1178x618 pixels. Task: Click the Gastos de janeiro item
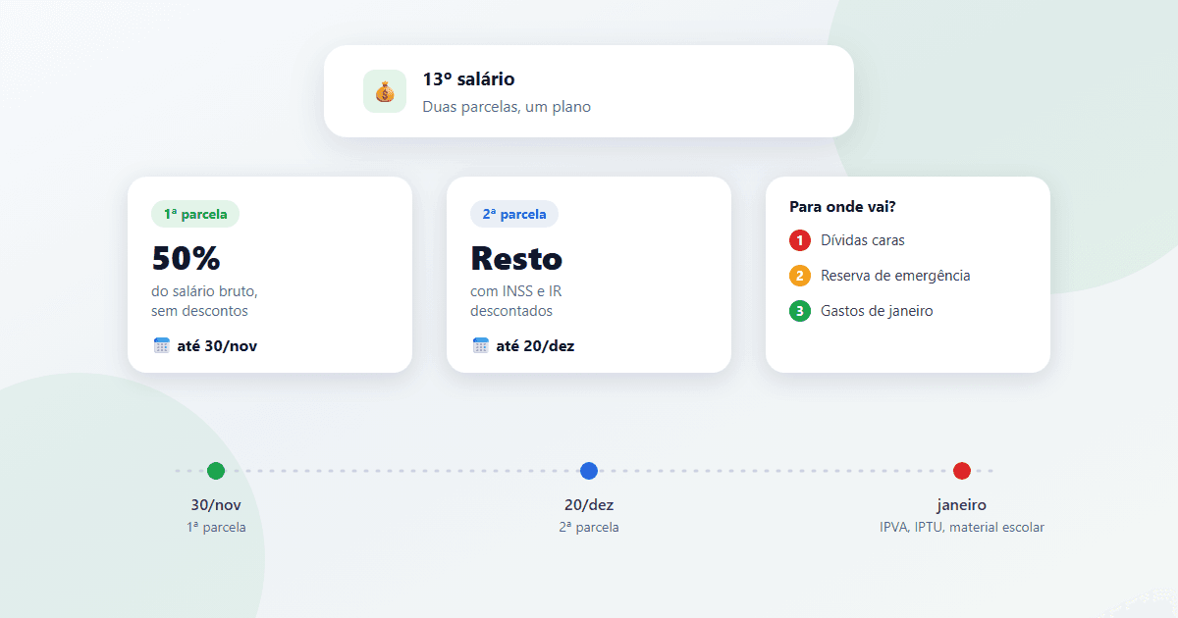[x=877, y=311]
